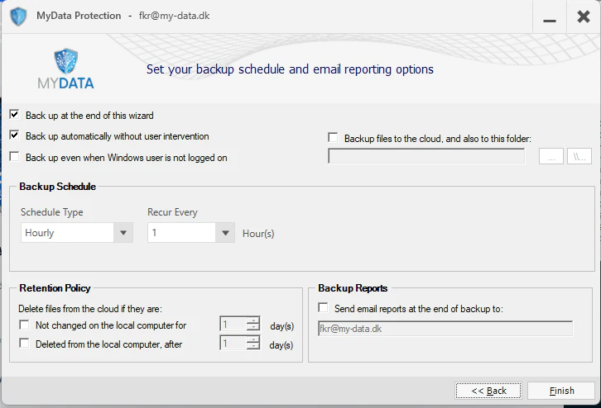Click the wizard heading about backup schedule
The height and width of the screenshot is (408, 601).
pyautogui.click(x=290, y=69)
